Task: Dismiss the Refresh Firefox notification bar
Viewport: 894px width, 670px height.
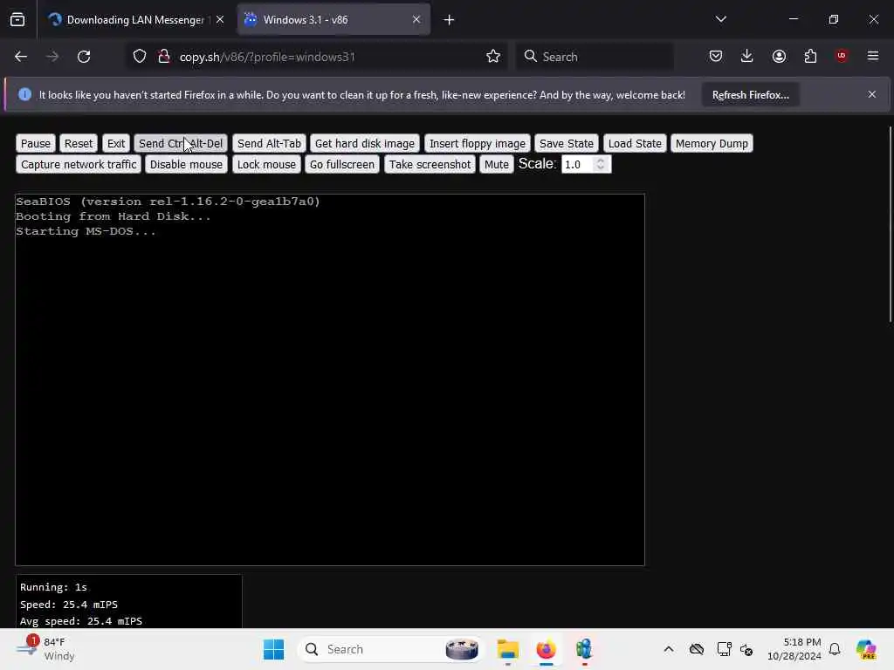Action: (x=872, y=94)
